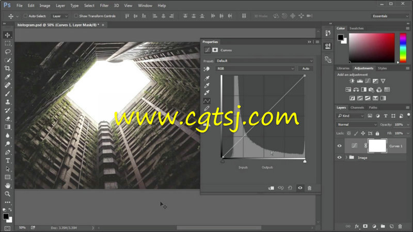Open layer style fx menu
This screenshot has height=232, width=413.
357,226
